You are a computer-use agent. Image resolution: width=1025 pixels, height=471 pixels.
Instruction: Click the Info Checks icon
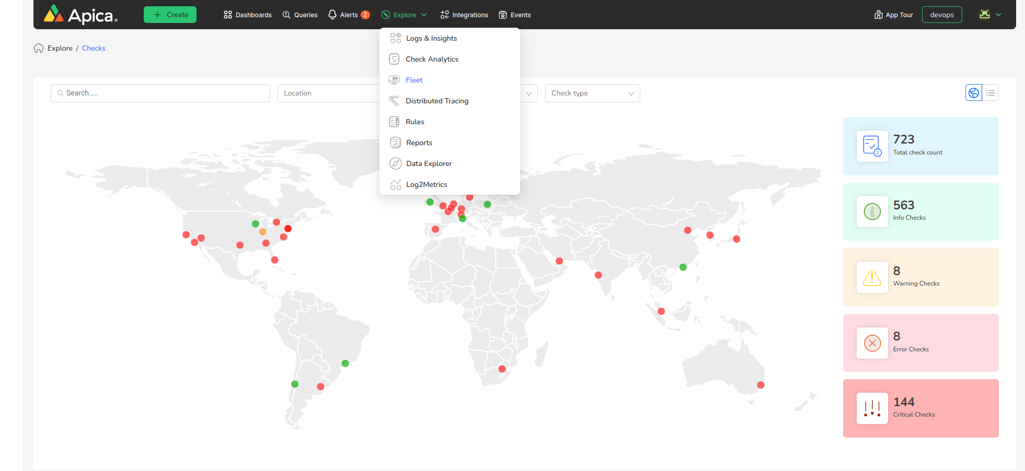click(x=872, y=211)
